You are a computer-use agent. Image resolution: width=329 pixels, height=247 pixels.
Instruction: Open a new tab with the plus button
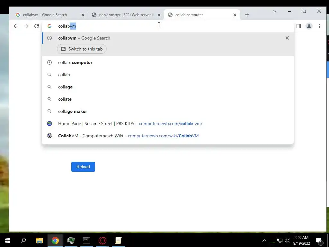[247, 15]
